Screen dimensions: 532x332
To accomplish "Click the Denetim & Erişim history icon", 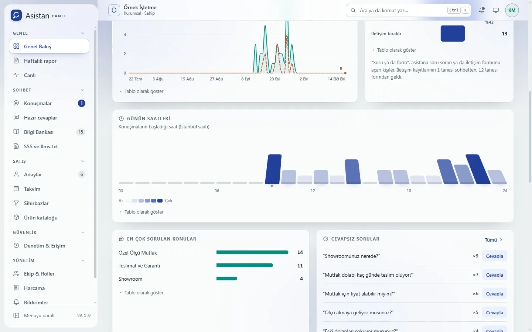I will pos(16,245).
